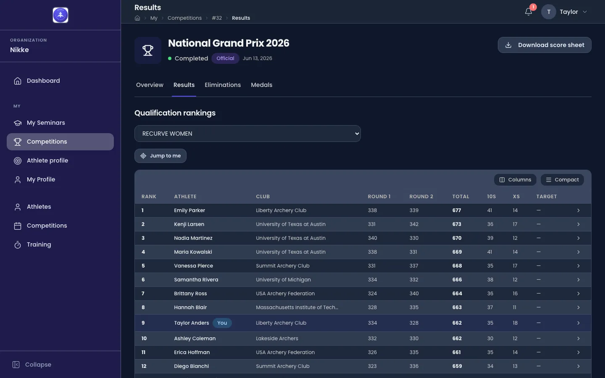Screen dimensions: 605x378
Task: Open notifications bell icon
Action: pyautogui.click(x=529, y=12)
